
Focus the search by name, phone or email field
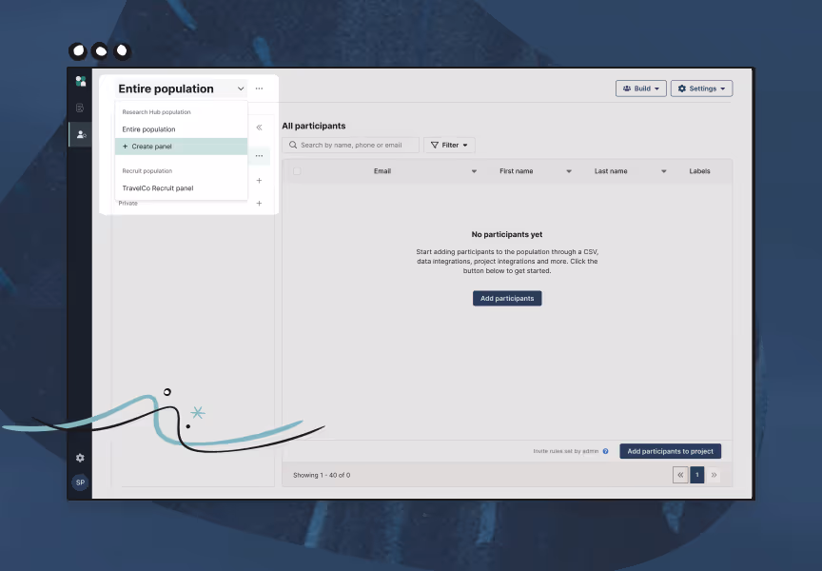[350, 146]
